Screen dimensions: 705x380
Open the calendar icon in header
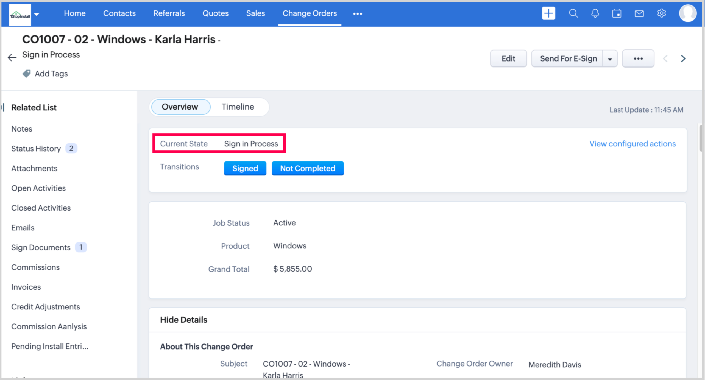tap(617, 13)
